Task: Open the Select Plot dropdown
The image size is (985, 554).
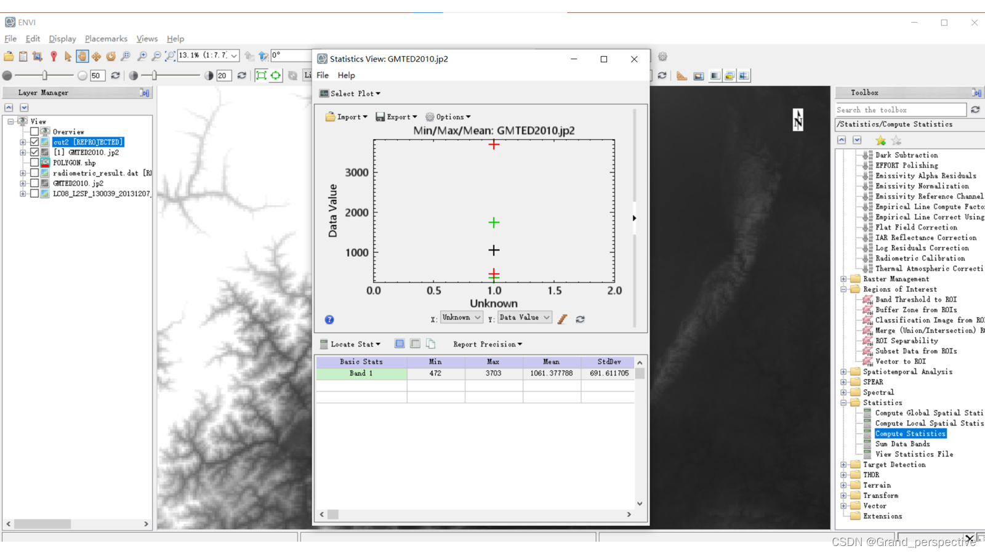Action: 350,94
